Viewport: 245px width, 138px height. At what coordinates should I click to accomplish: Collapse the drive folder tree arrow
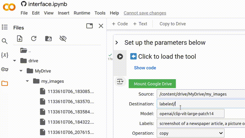(14, 61)
